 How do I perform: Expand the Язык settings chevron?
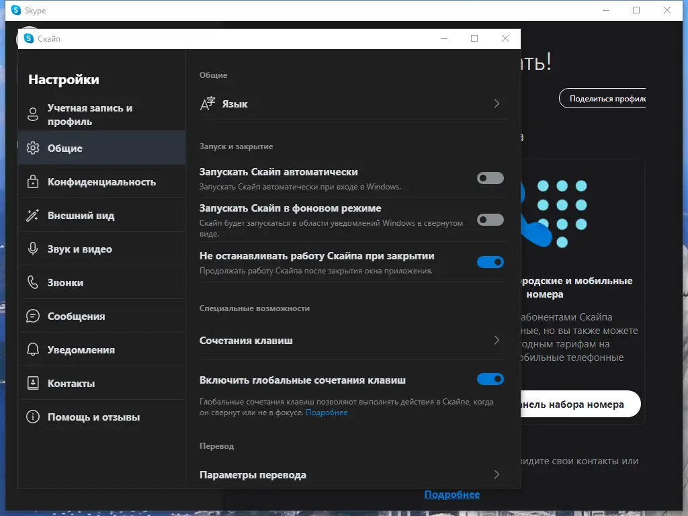click(x=497, y=103)
